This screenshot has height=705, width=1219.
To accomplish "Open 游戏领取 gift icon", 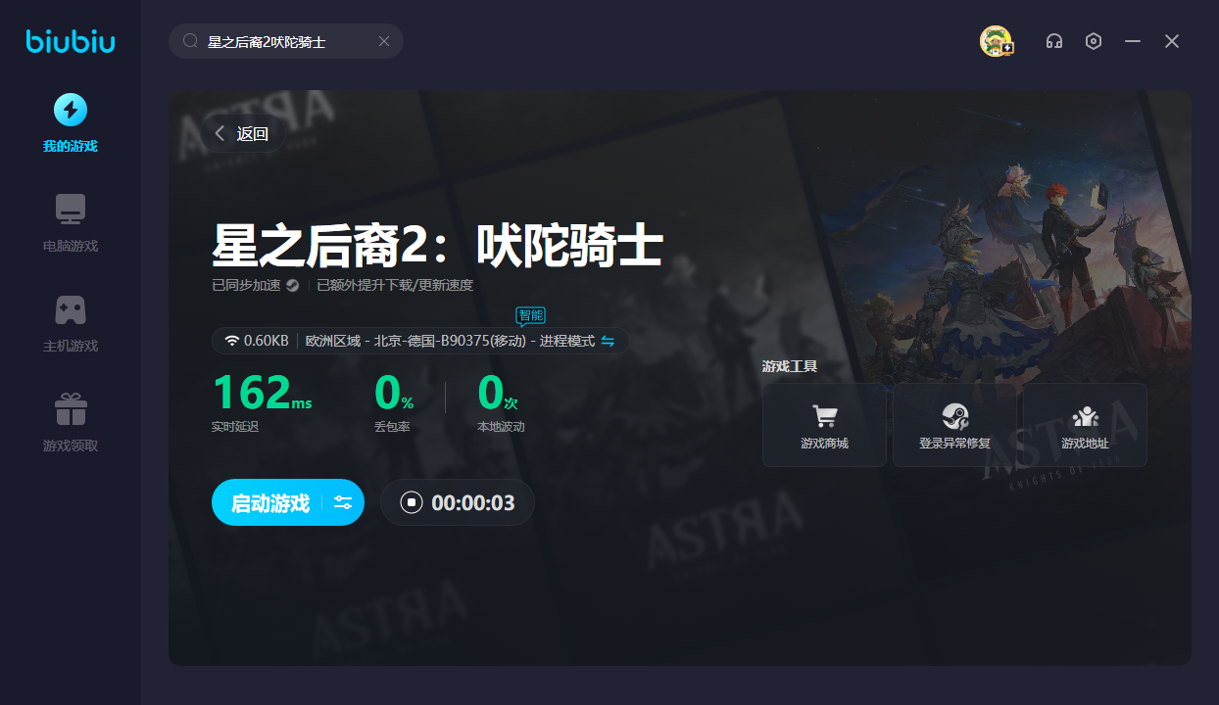I will tap(70, 409).
